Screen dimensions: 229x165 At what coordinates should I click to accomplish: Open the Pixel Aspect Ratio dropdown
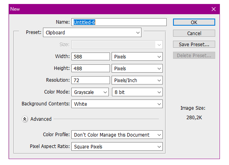(117, 146)
